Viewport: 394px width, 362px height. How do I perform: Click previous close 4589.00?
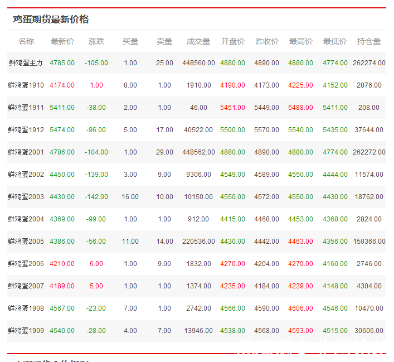(x=266, y=175)
